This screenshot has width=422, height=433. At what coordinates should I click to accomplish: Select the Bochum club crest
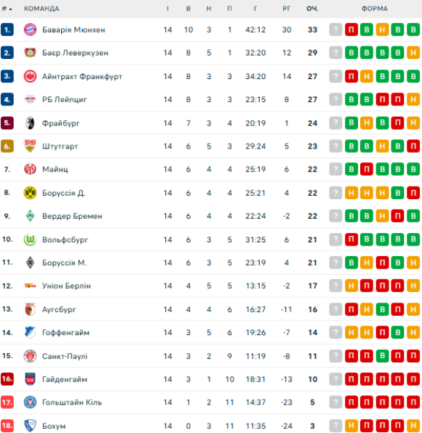(30, 425)
